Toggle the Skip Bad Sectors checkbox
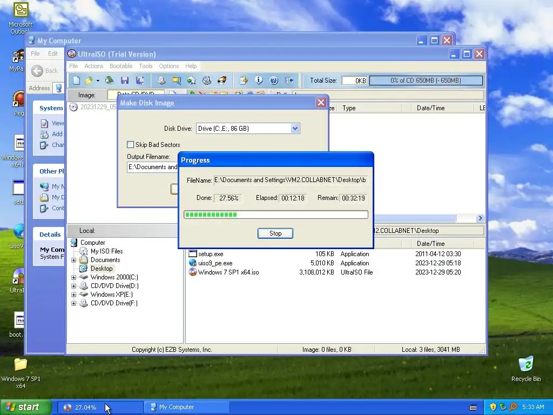Image resolution: width=553 pixels, height=415 pixels. 131,145
